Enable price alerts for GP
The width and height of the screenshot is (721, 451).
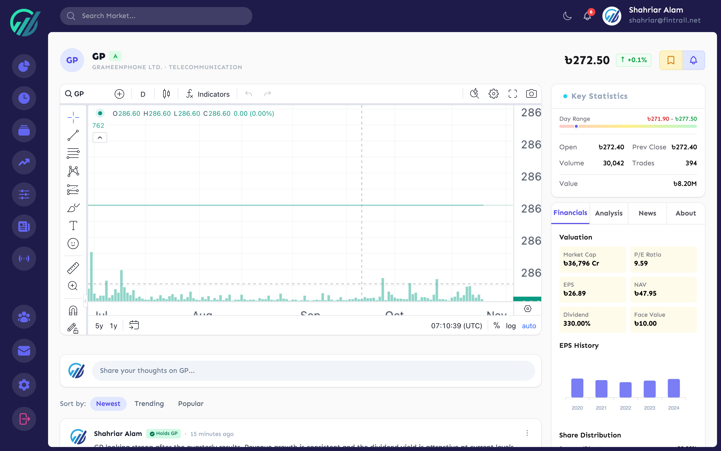click(693, 60)
